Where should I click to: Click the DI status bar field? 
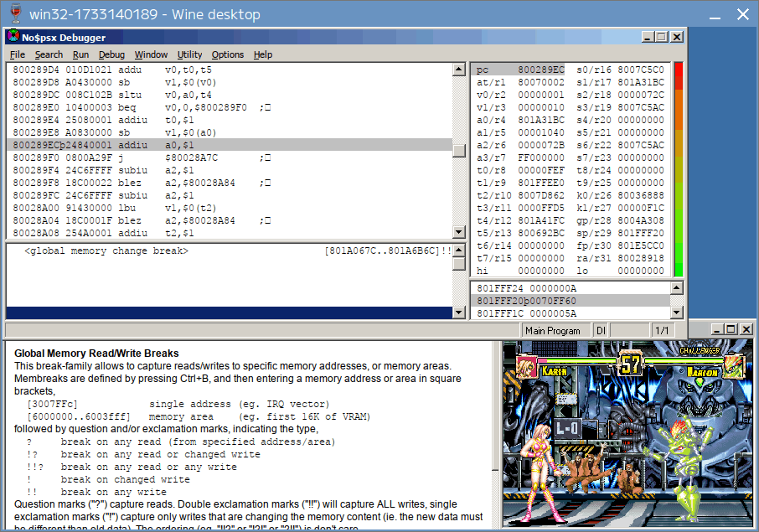click(601, 331)
